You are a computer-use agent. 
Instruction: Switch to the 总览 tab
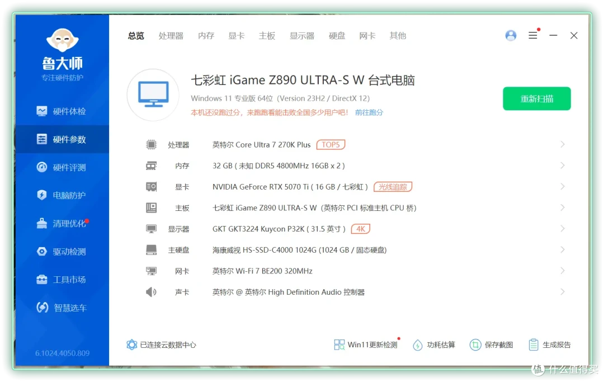[136, 36]
